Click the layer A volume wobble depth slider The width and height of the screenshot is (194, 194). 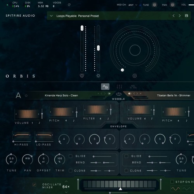(x=42, y=114)
